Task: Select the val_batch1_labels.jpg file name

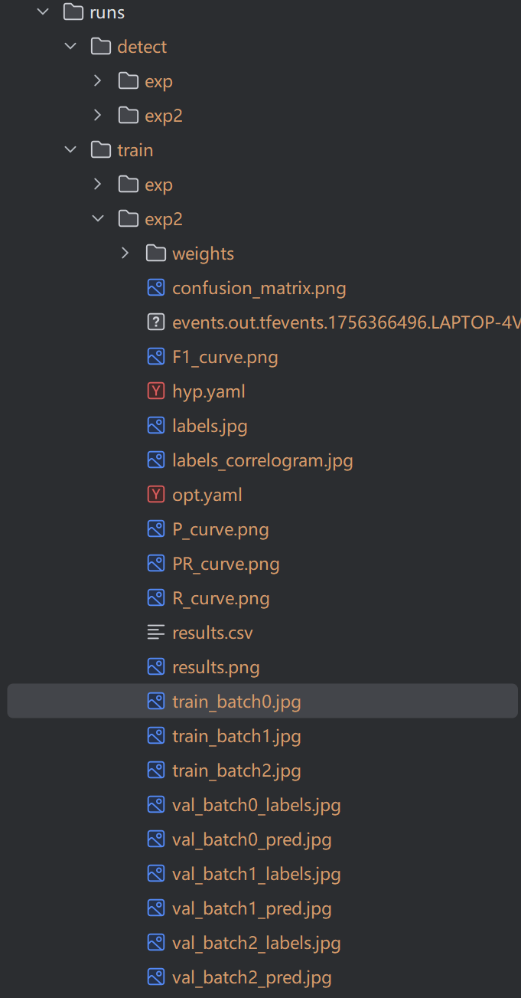Action: pyautogui.click(x=256, y=875)
